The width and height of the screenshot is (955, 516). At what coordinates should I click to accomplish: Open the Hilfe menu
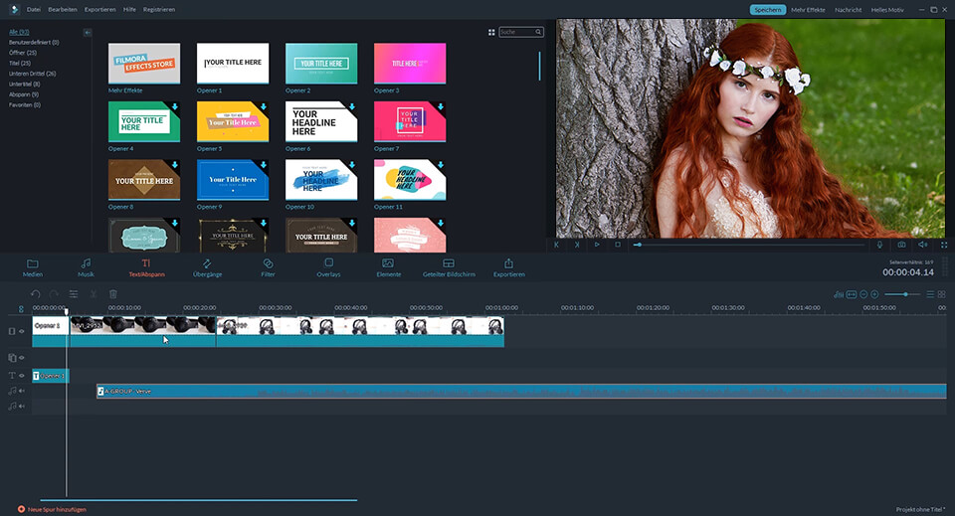point(129,9)
